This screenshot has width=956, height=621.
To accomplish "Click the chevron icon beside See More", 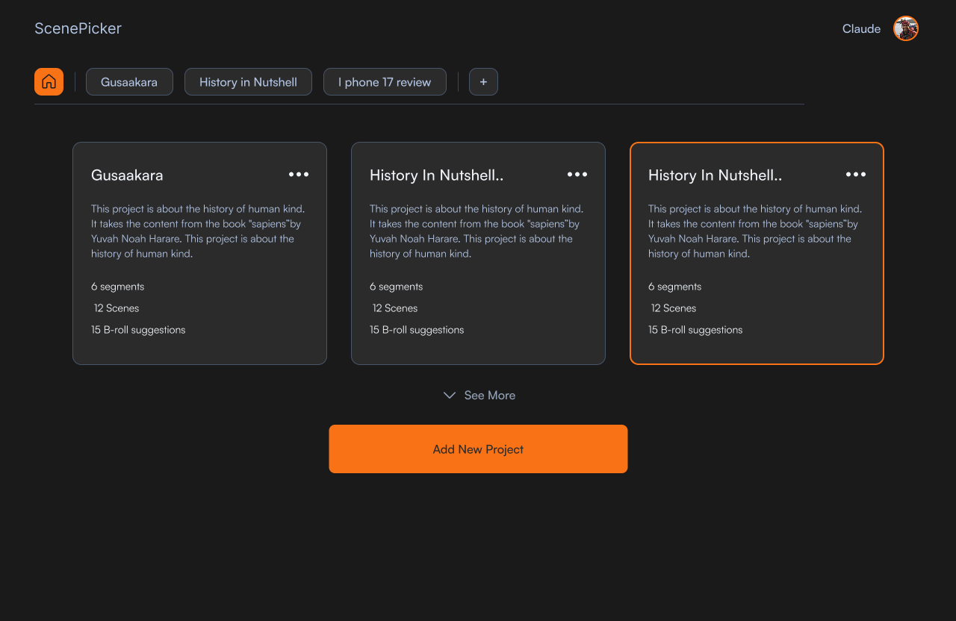I will point(450,396).
